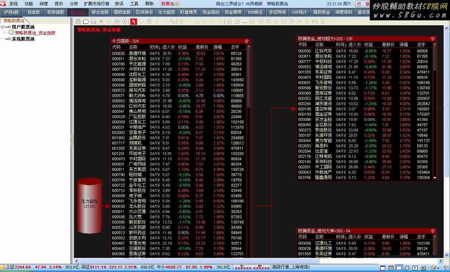
Task: Open the 分析 menu
Action: pyautogui.click(x=74, y=4)
